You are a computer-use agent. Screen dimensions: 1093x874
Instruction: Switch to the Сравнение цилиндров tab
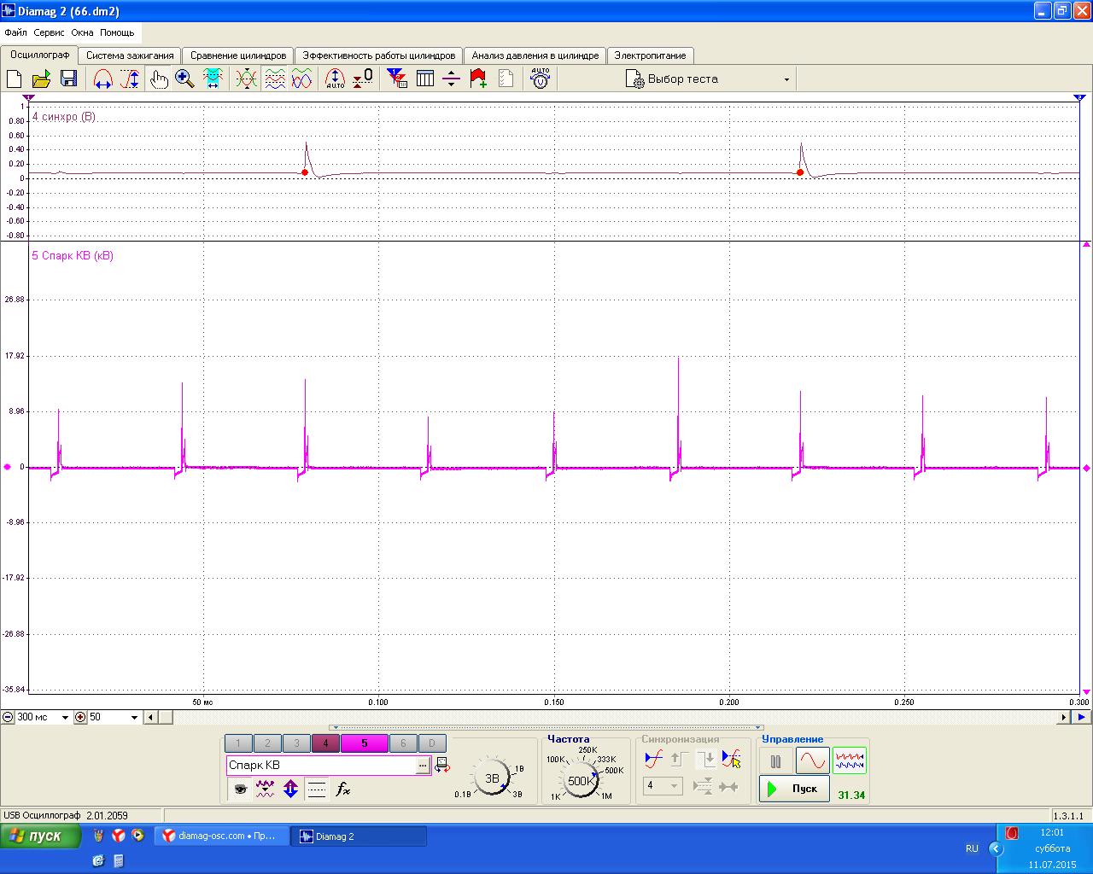pos(238,55)
